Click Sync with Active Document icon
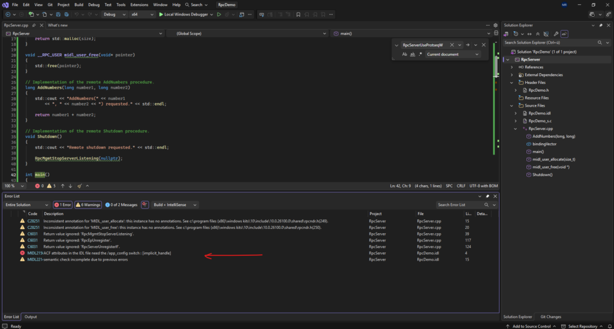 [529, 34]
